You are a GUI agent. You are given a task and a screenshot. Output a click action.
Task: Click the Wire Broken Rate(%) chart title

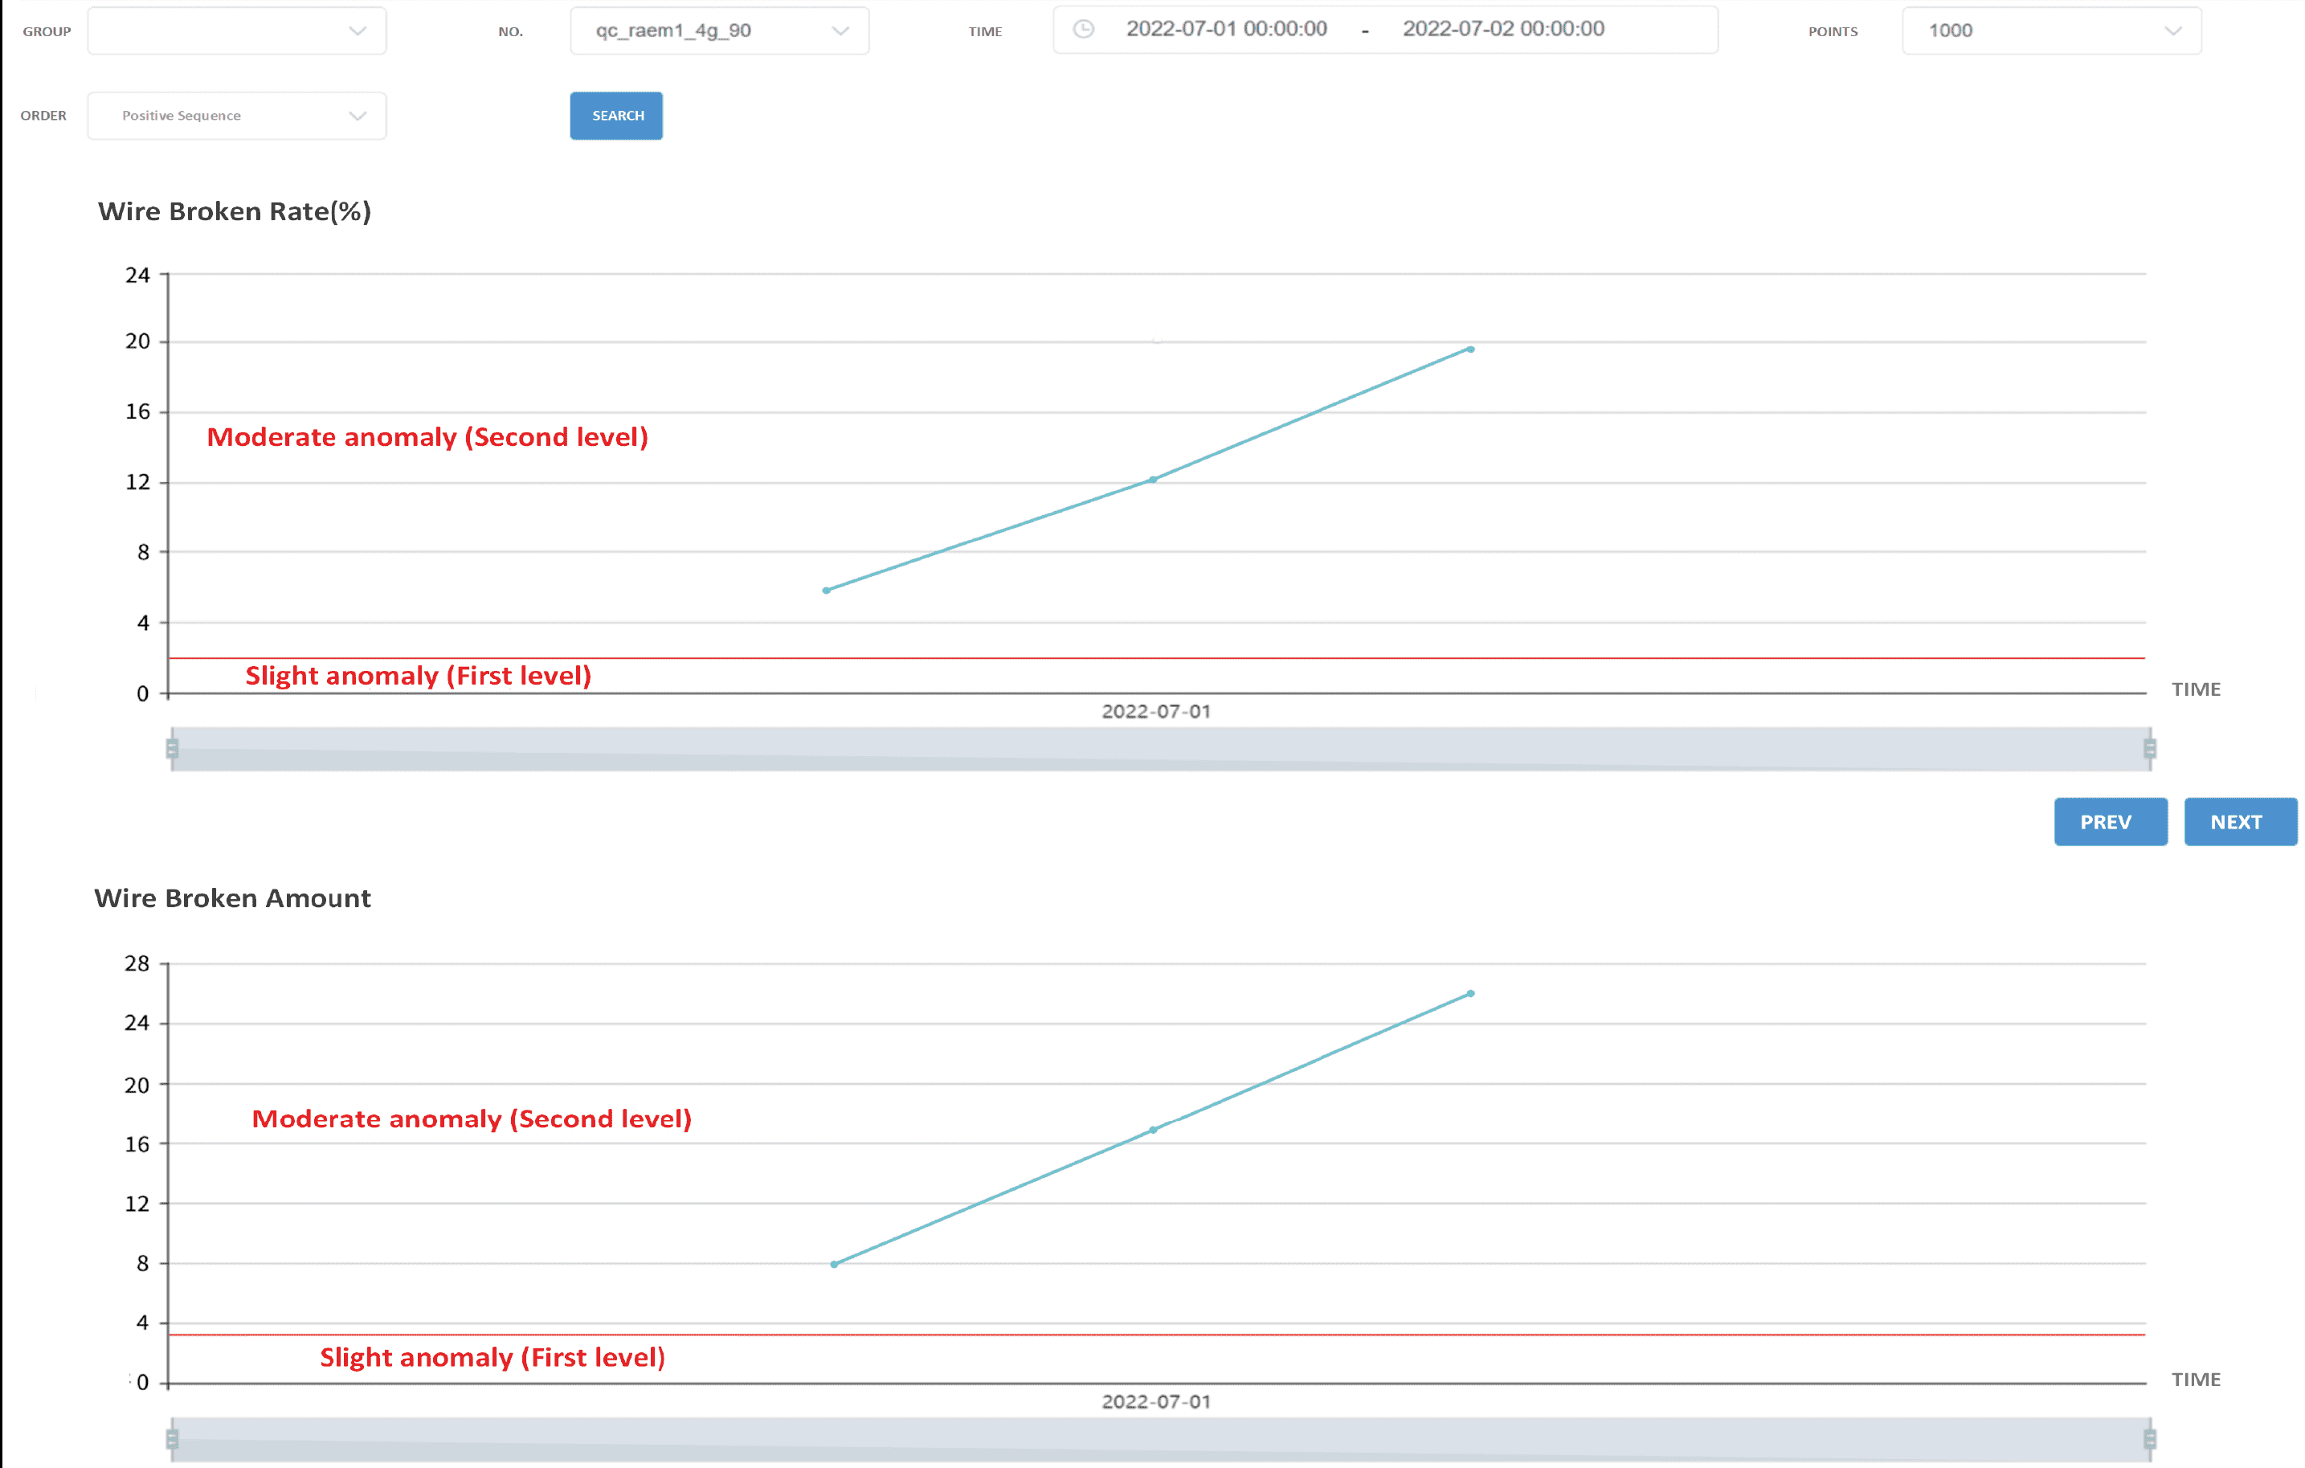(235, 211)
